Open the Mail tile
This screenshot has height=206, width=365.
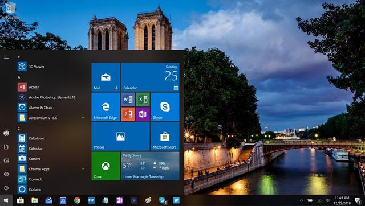point(106,77)
